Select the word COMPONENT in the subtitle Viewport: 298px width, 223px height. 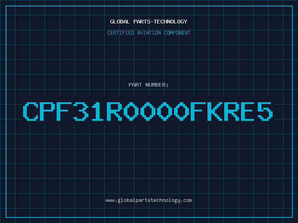177,33
